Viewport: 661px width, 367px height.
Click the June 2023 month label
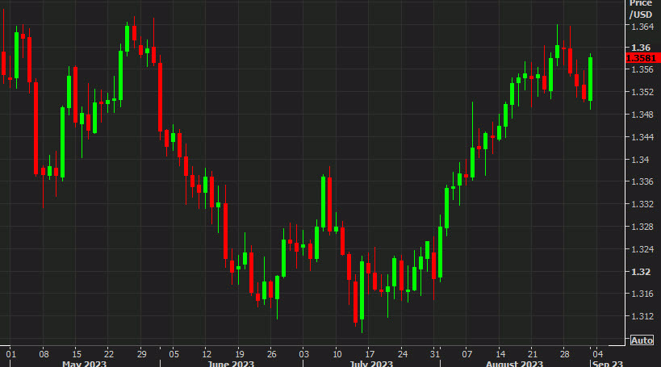tap(231, 364)
